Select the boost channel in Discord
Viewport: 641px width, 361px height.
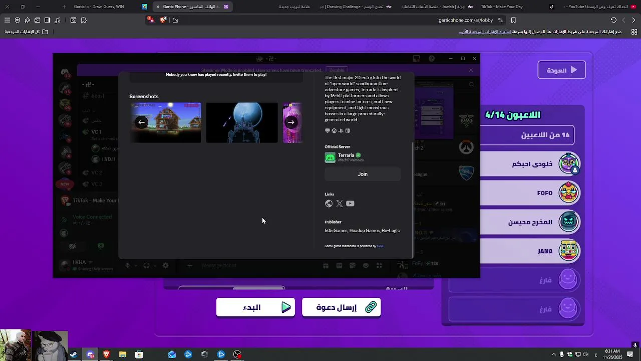pyautogui.click(x=98, y=96)
